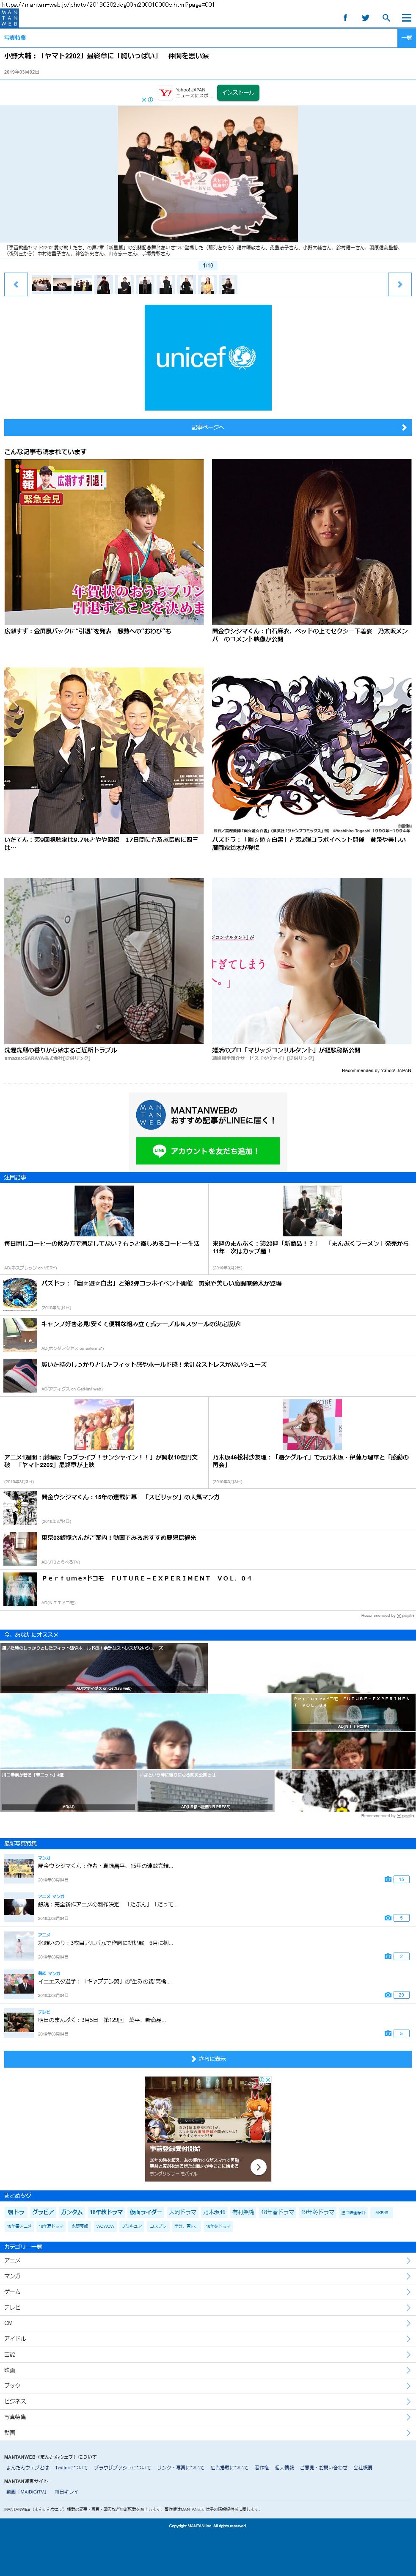Select the 大河ドラマ tag
Screen dimensions: 416x2576
[x=182, y=2212]
